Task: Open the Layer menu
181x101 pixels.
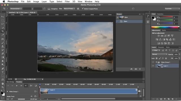Action: click(x=44, y=1)
